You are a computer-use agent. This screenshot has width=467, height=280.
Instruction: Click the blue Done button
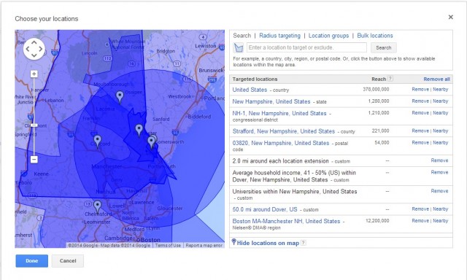click(x=32, y=261)
